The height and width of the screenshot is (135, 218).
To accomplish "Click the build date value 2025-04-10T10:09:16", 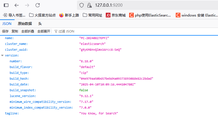I will pyautogui.click(x=107, y=84).
